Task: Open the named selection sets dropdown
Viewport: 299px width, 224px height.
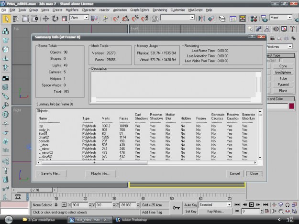Action: tap(177, 18)
